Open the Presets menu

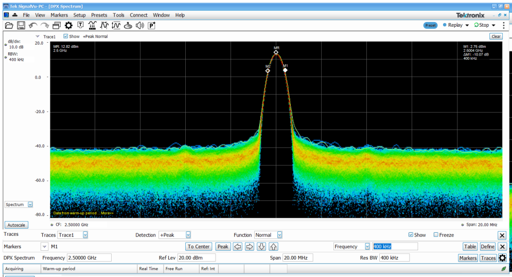point(99,15)
